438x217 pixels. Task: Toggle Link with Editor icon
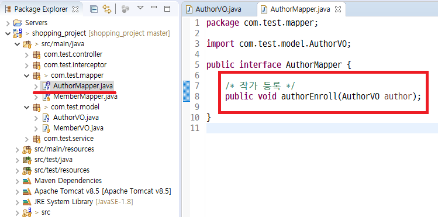tap(107, 9)
